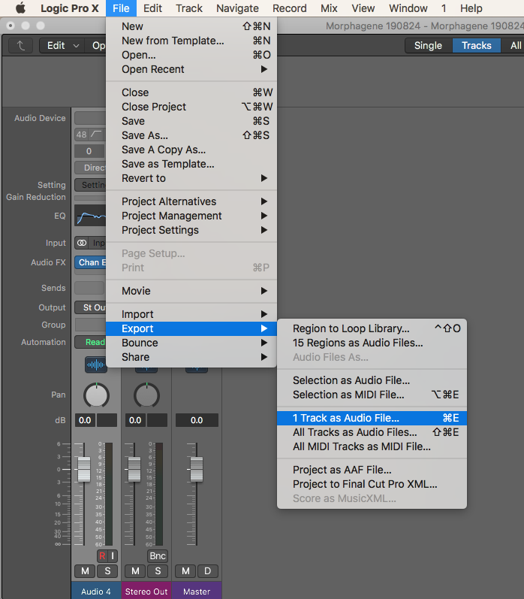
Task: Click the Master volume fader
Action: (x=196, y=469)
